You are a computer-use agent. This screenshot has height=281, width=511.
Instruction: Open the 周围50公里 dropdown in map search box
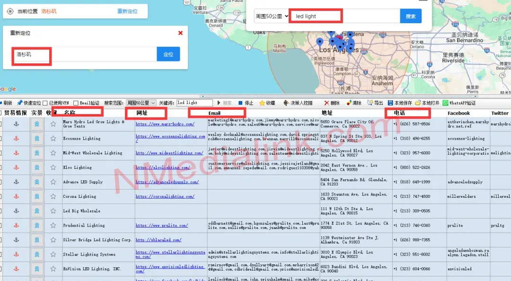(x=272, y=16)
